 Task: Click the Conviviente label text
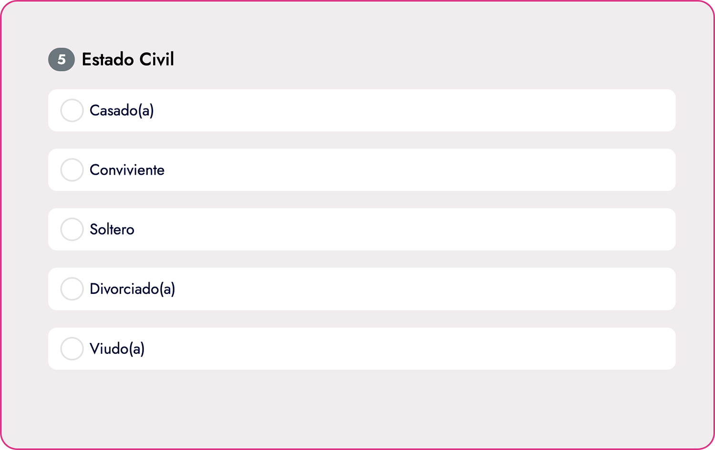[127, 170]
